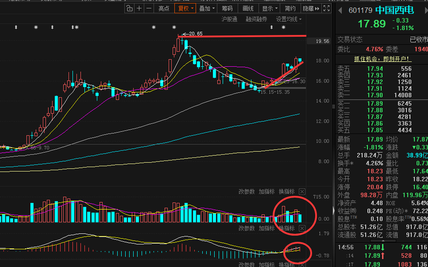Click the left arrow beside stock code 601179
The height and width of the screenshot is (267, 428).
pos(340,11)
